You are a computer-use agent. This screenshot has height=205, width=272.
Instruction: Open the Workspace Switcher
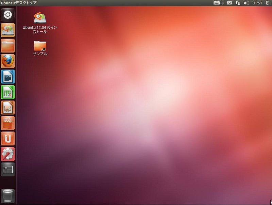click(7, 169)
